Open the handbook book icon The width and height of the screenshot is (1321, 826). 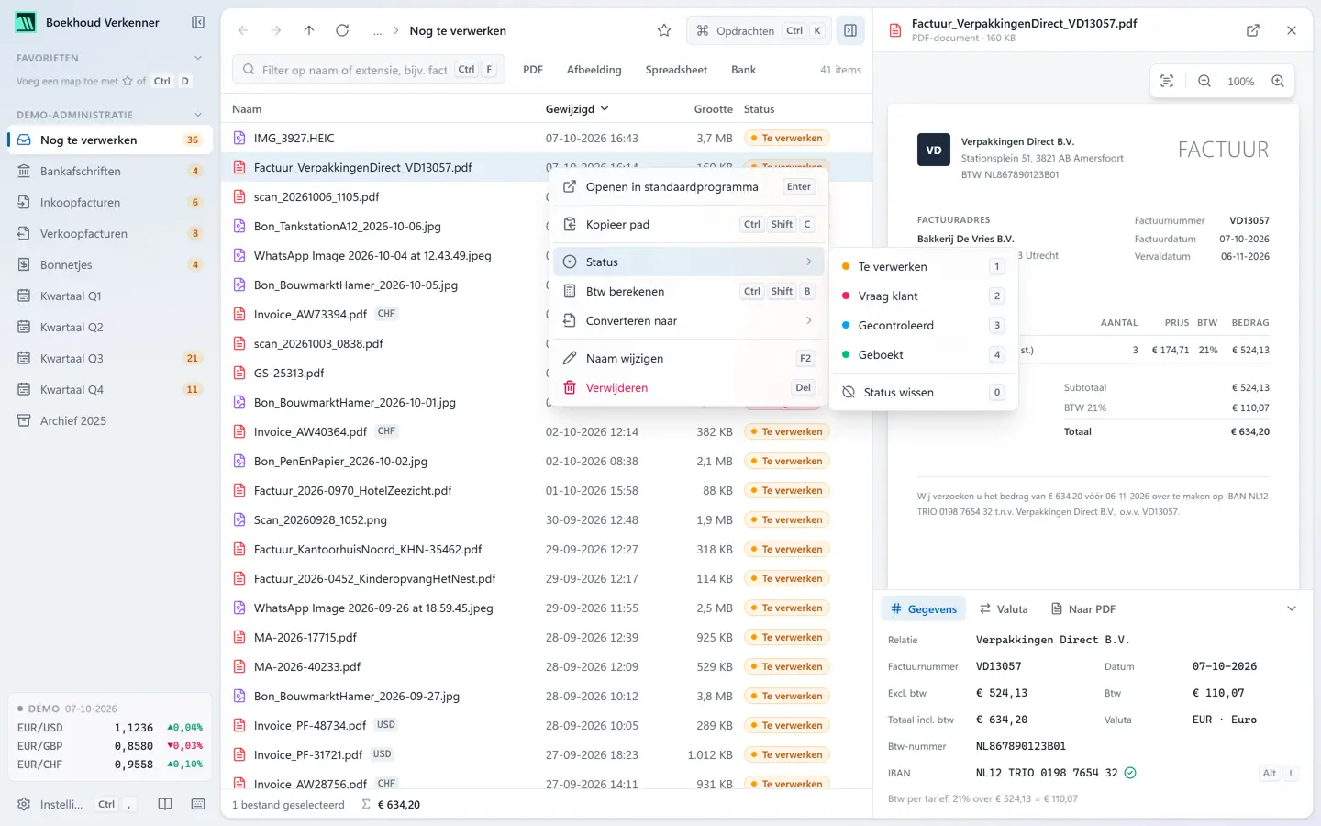click(x=165, y=804)
